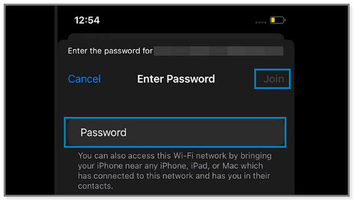This screenshot has width=354, height=201.
Task: Click the yellow low-power battery icon
Action: [x=277, y=20]
